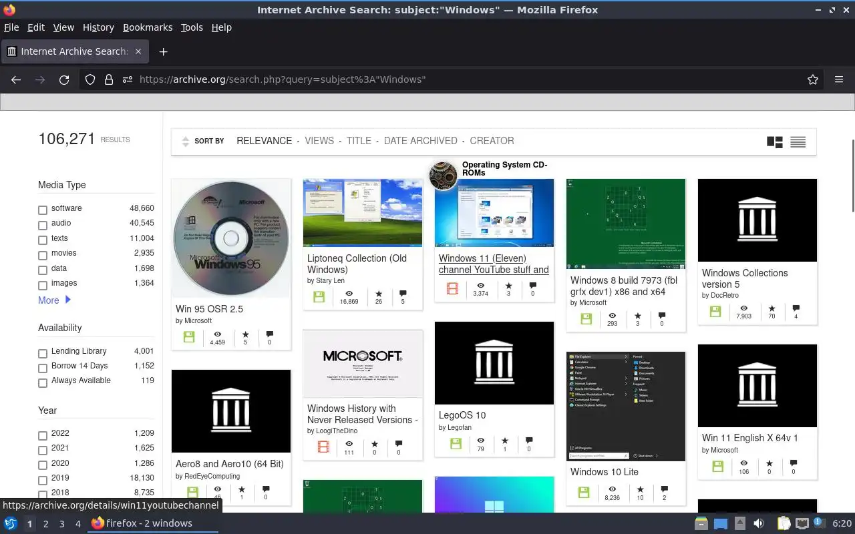Viewport: 855px width, 534px height.
Task: Expand More media types
Action: [54, 300]
